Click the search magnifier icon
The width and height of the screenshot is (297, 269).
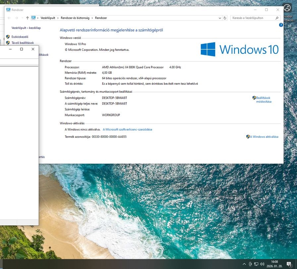coord(277,18)
